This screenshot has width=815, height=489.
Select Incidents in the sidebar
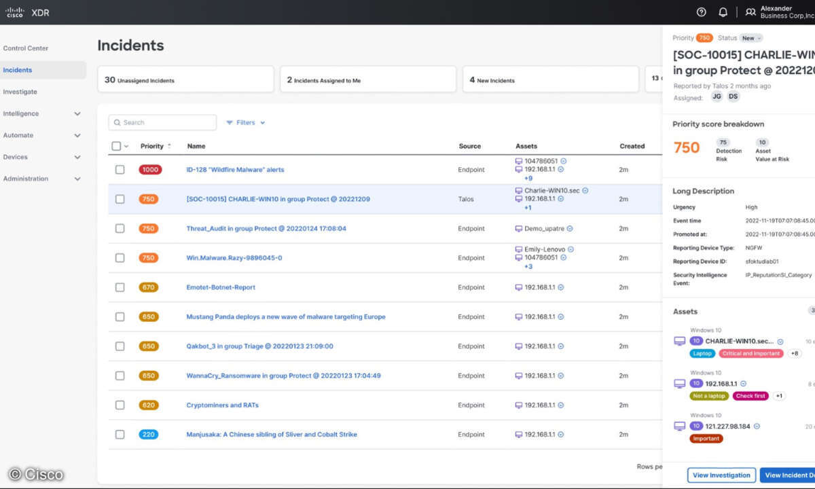point(43,70)
